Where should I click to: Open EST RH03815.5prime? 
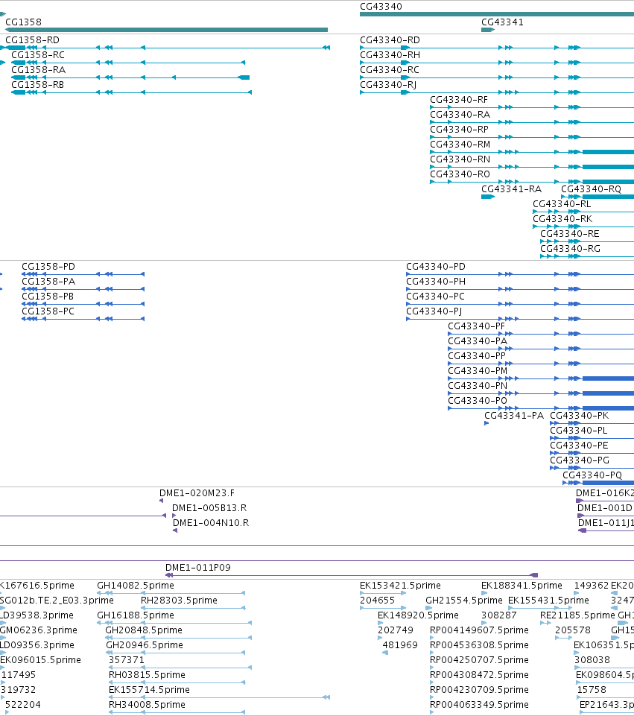click(177, 682)
